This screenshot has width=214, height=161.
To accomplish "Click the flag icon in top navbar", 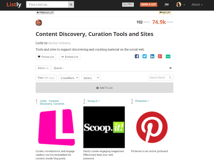I will (167, 4).
